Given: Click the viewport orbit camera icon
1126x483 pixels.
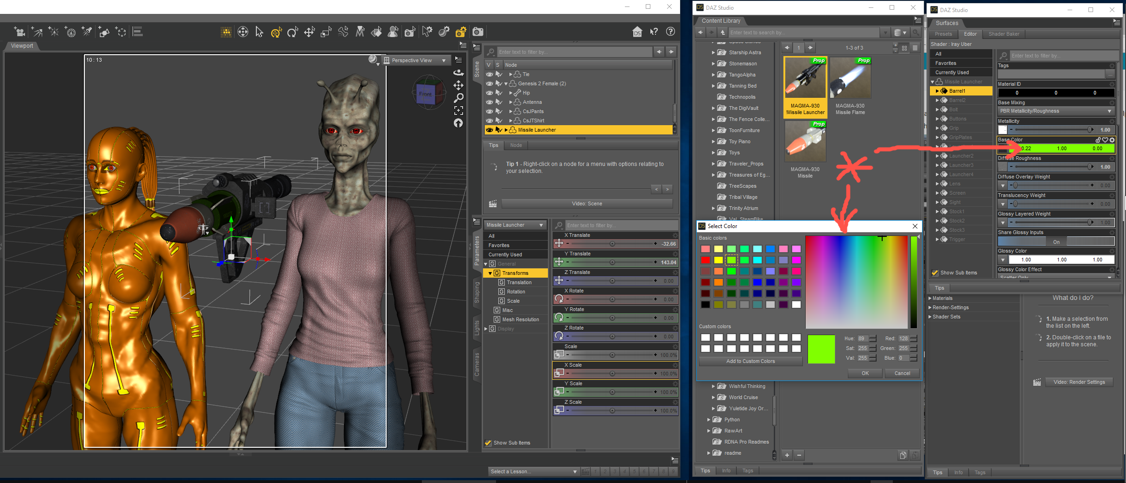Looking at the screenshot, I should (x=458, y=73).
